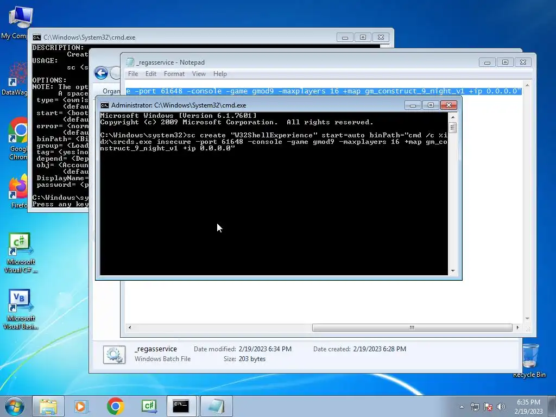Image resolution: width=556 pixels, height=417 pixels.
Task: Minimize the _regasservice Notepad window
Action: click(487, 62)
